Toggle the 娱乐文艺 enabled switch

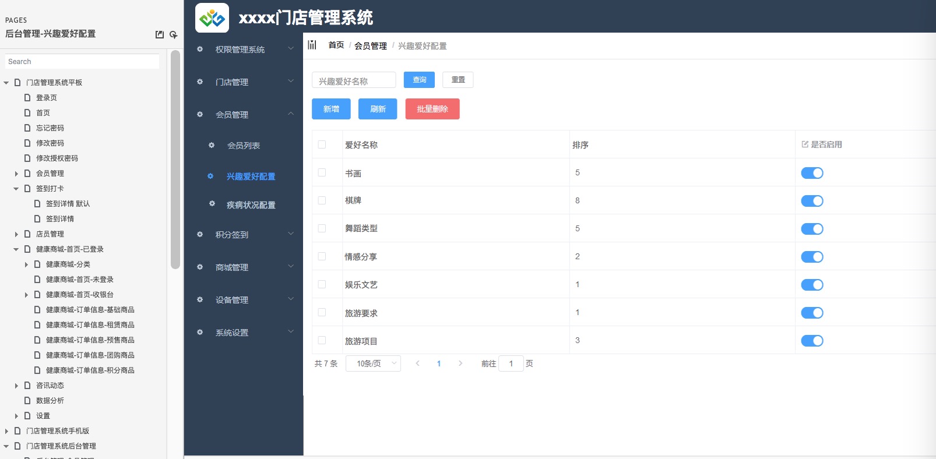tap(812, 285)
